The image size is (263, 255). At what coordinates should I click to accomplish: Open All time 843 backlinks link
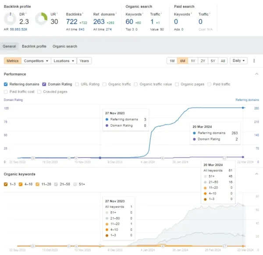[82, 29]
